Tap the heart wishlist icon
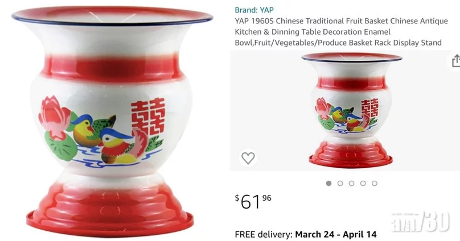This screenshot has height=241, width=460. (248, 158)
